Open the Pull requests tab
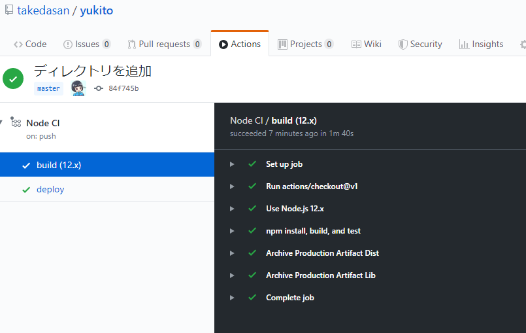This screenshot has height=333, width=526. 165,44
